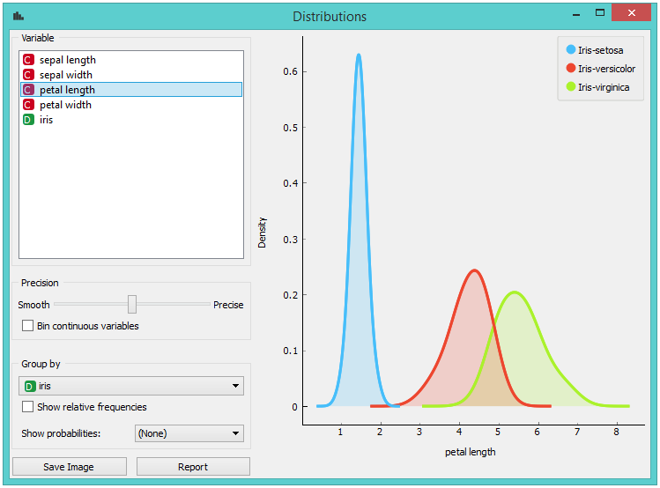Click the discrete icon beside iris variable
This screenshot has height=488, width=660.
pos(28,120)
